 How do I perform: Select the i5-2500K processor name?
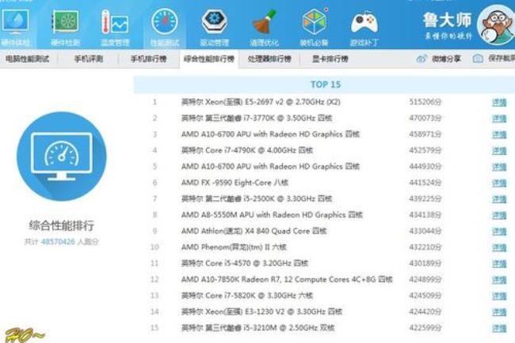coord(257,198)
